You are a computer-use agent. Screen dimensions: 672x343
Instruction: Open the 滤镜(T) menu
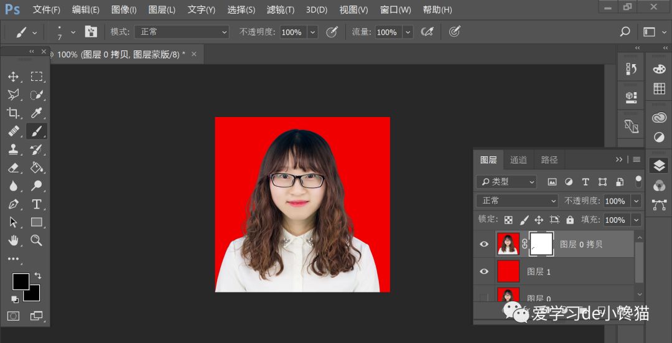click(280, 10)
